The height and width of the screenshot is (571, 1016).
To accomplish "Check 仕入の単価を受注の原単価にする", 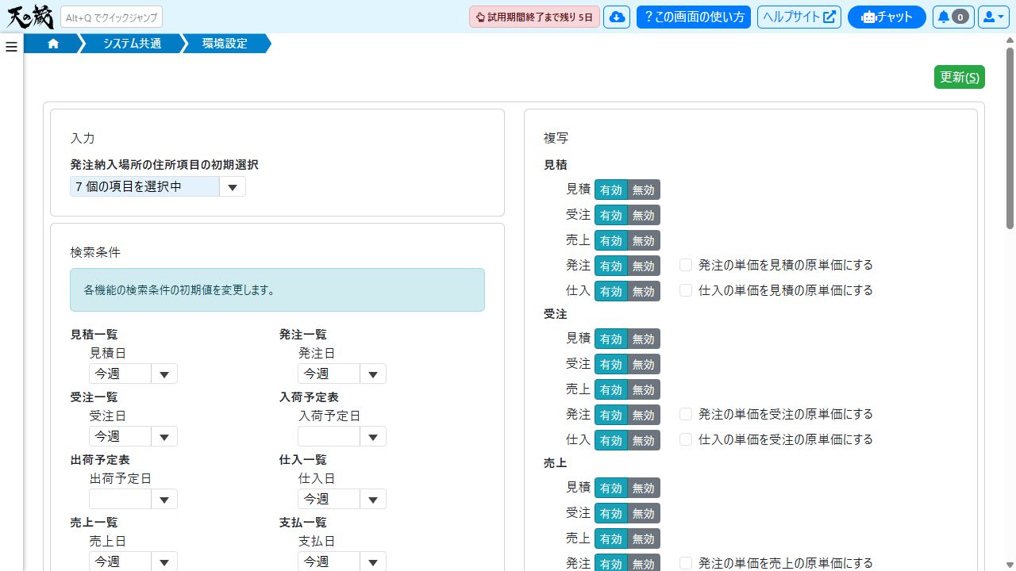I will tap(687, 439).
